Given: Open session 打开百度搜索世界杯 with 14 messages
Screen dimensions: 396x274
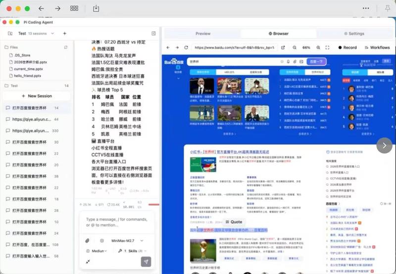Looking at the screenshot, I should pos(37,108).
